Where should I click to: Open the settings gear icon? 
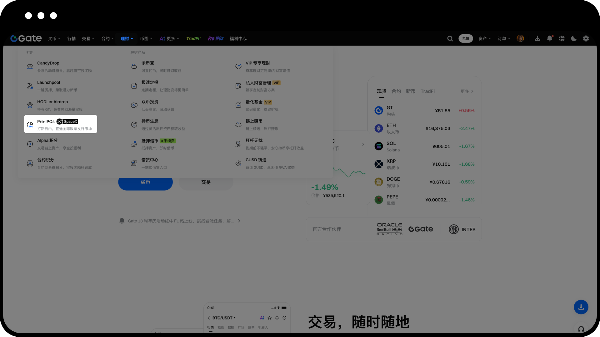pos(586,38)
